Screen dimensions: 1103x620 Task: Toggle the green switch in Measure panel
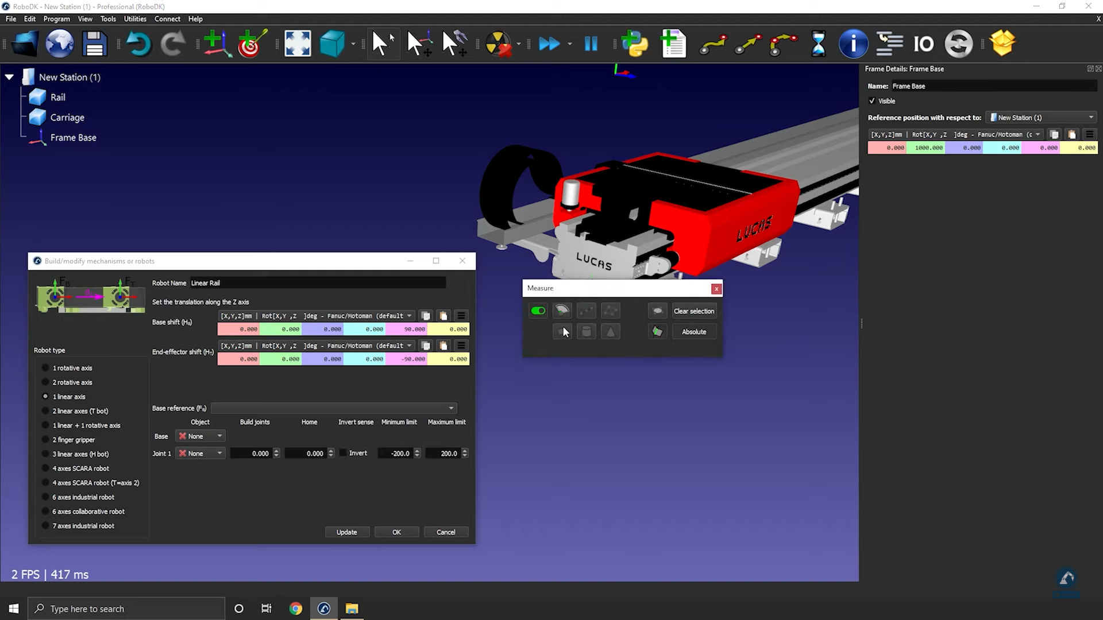(x=538, y=311)
